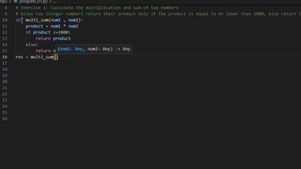This screenshot has height=169, width=301.
Task: Select the 'def' keyword on line 10
Action: pyautogui.click(x=19, y=20)
